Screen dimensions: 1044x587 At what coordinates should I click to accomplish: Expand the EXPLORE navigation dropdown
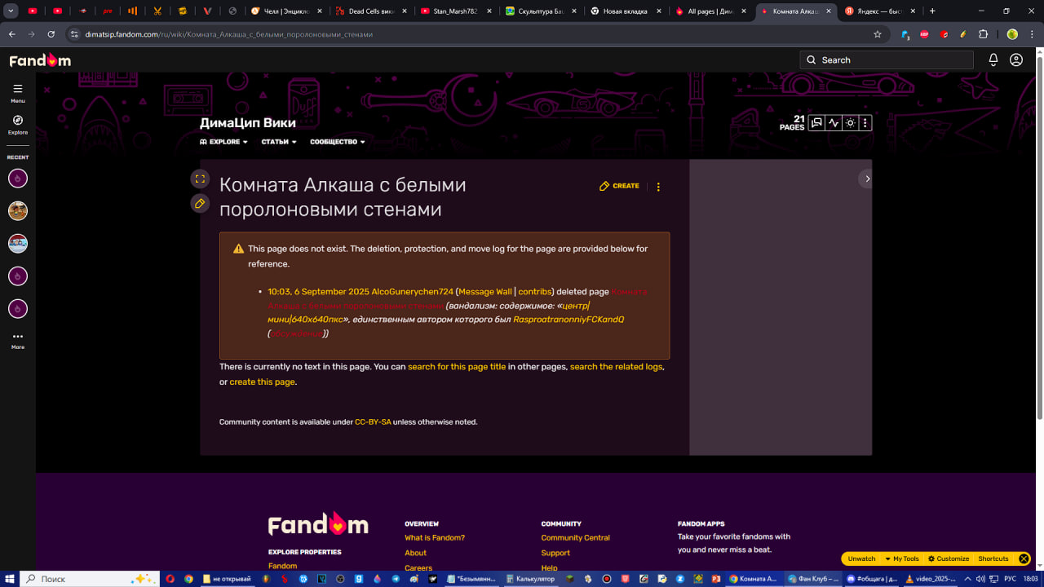[223, 142]
